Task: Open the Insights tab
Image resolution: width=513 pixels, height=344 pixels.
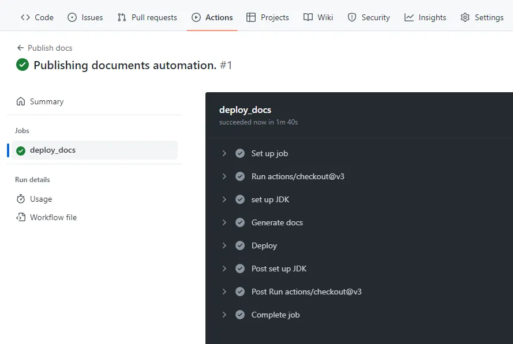Action: coord(425,17)
